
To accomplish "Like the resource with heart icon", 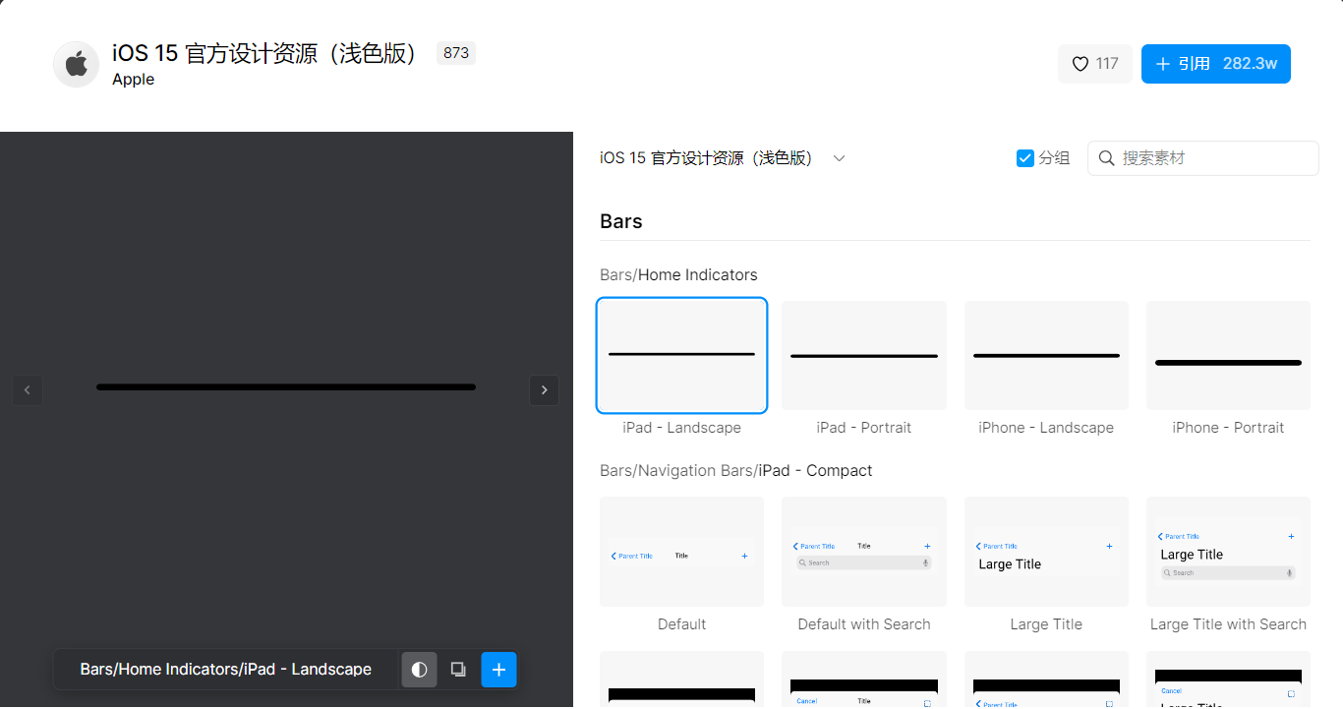I will coord(1095,64).
